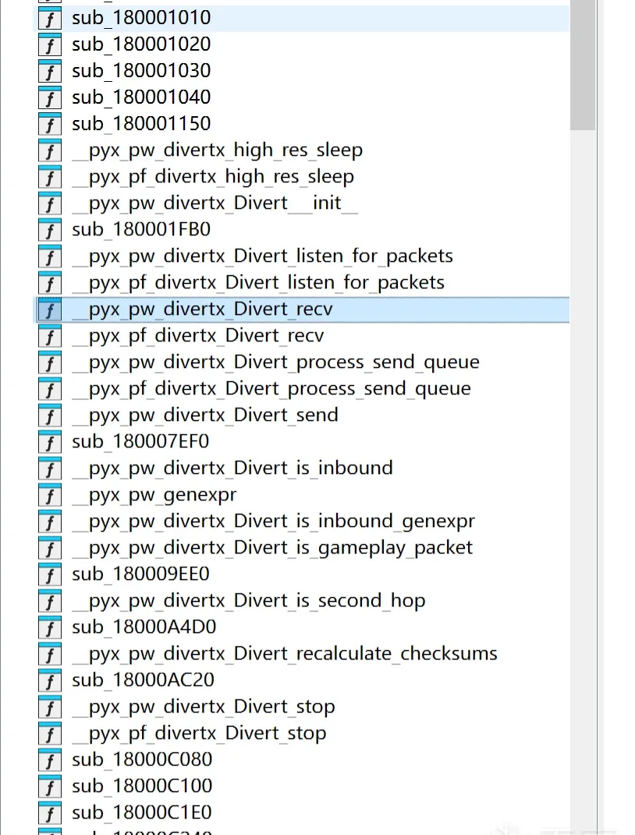Select __pyx_pw_divertx_Divert_recalculate_checksums function name
Viewport: 635px width, 835px height.
(x=285, y=653)
